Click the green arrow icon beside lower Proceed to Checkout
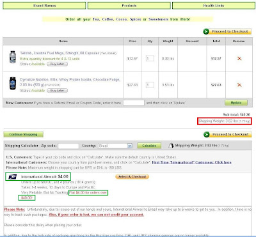Image resolution: width=256 pixels, height=237 pixels. point(206,135)
